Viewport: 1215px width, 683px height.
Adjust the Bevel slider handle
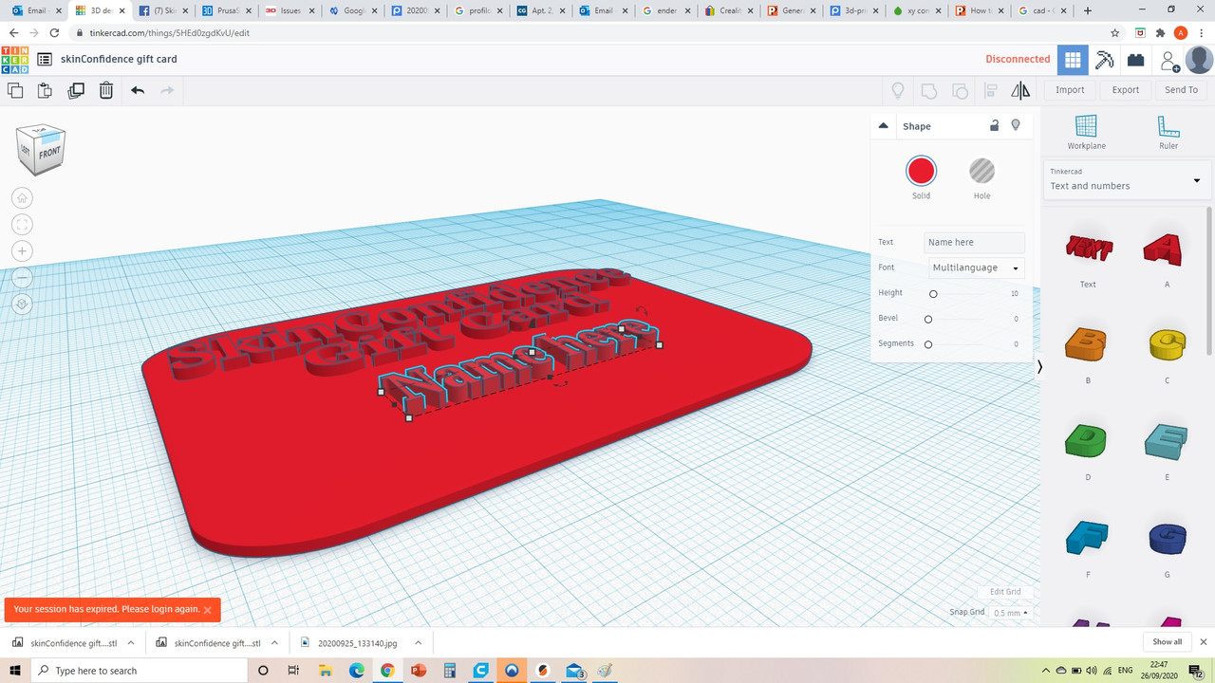coord(928,319)
